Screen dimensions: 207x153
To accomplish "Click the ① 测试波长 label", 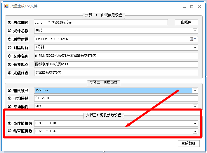I will tap(18, 91).
